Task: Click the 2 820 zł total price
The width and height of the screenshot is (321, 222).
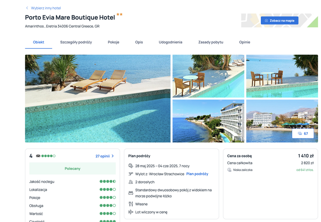Action: [307, 163]
